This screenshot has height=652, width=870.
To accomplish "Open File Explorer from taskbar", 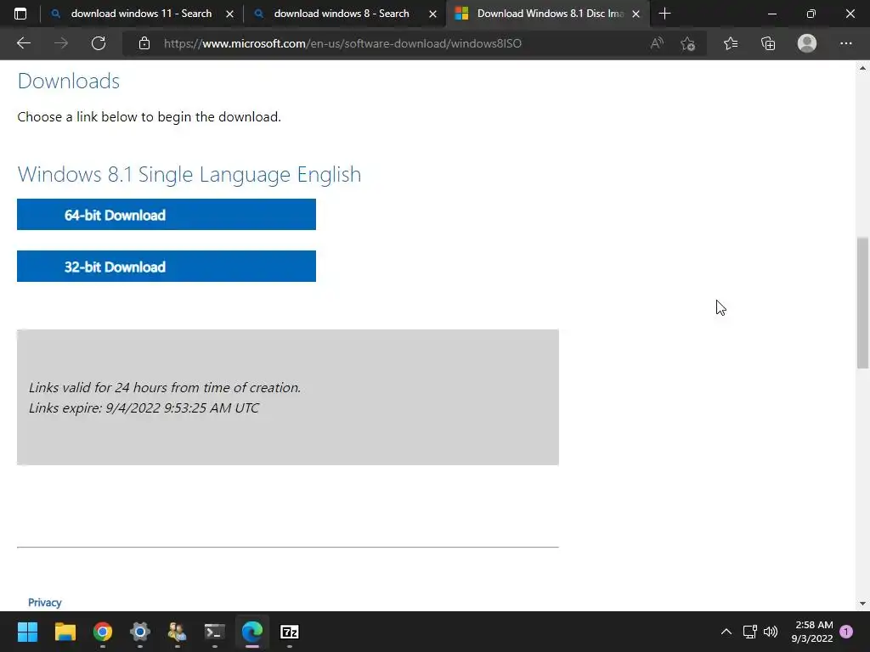I will pos(65,632).
